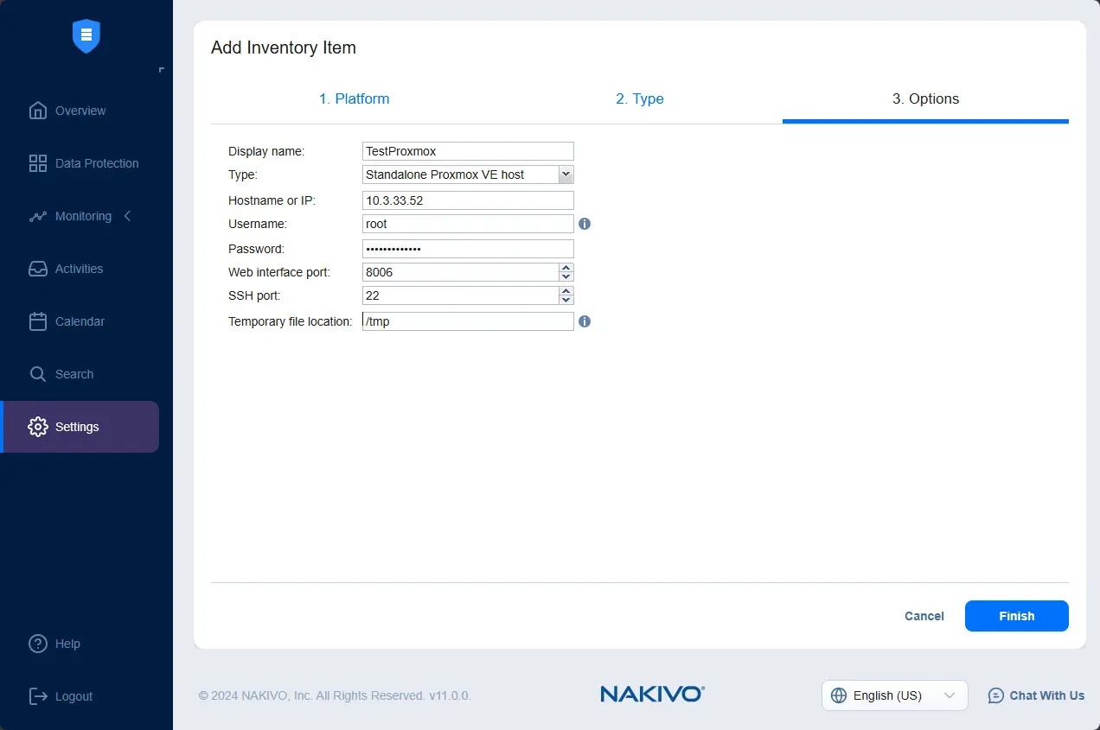
Task: Open the Overview home icon
Action: click(x=38, y=111)
